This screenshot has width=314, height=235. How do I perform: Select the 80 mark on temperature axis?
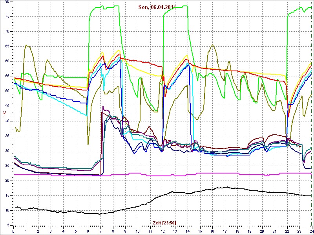click(x=7, y=2)
